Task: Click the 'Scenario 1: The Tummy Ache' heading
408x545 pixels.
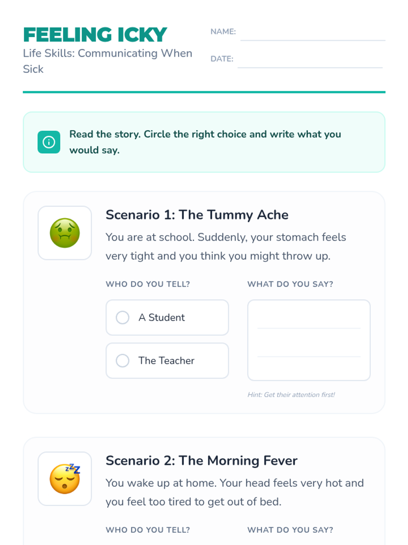Action: (x=197, y=215)
